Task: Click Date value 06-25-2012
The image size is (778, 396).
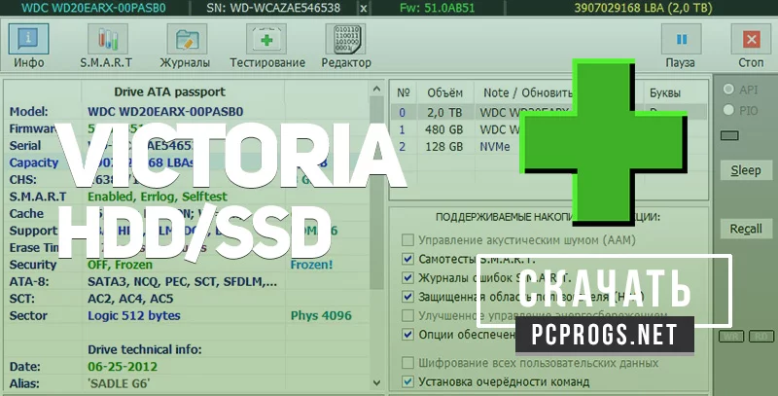Action: (123, 367)
